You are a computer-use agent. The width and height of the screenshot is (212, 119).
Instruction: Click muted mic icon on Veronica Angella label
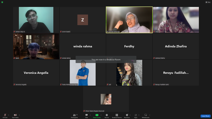(x=14, y=85)
